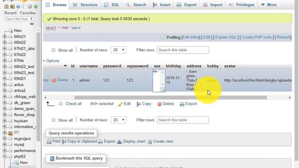Expand the mysql database node
The width and height of the screenshot is (299, 168).
click(x=5, y=145)
